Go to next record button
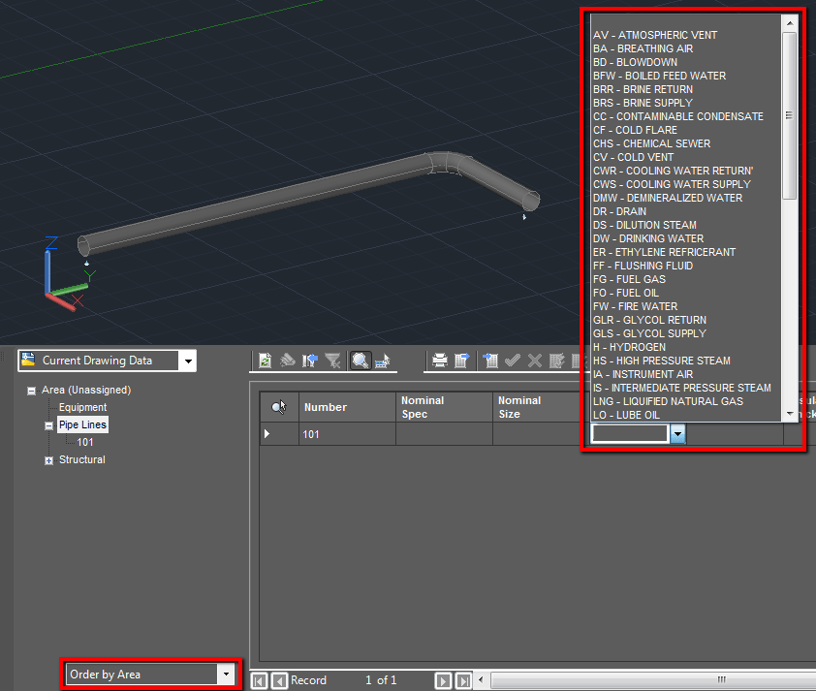Screen dimensions: 816x691 [443, 680]
